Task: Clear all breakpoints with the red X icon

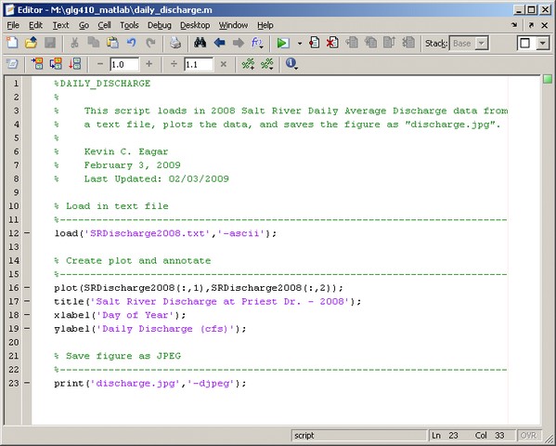Action: tap(332, 43)
